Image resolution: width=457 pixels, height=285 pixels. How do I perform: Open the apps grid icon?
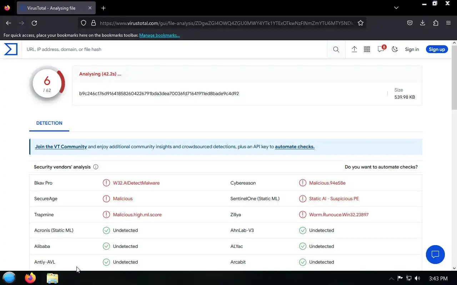367,50
